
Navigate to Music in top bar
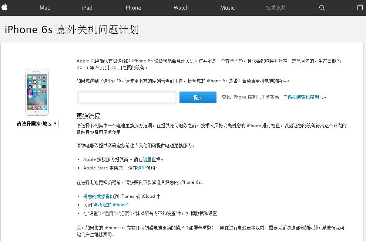tap(227, 8)
